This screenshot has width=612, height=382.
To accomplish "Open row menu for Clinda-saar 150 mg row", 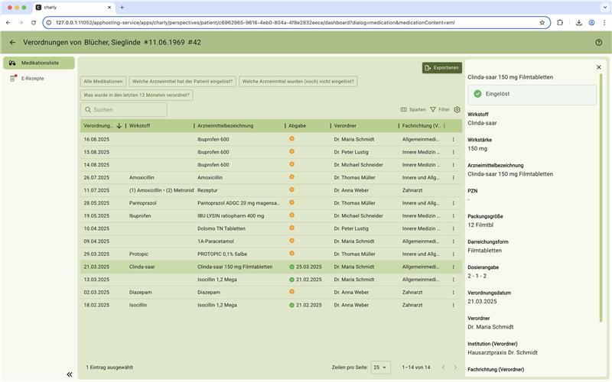I will [x=453, y=267].
